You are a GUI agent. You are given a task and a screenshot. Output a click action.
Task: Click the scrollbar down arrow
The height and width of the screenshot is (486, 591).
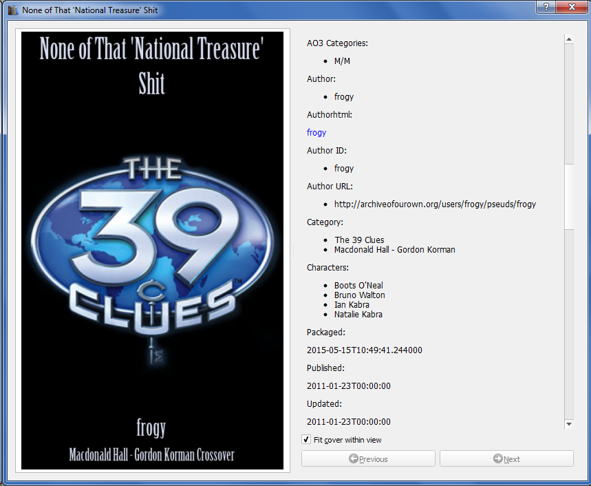point(569,424)
